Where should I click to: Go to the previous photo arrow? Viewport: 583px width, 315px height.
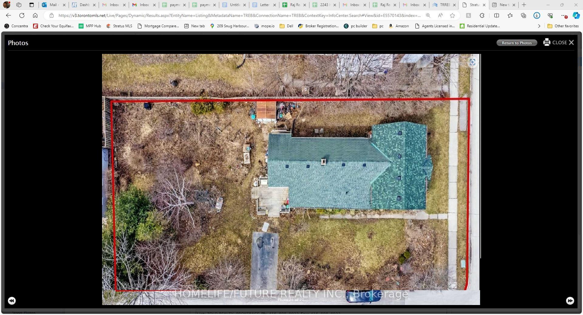coord(12,300)
